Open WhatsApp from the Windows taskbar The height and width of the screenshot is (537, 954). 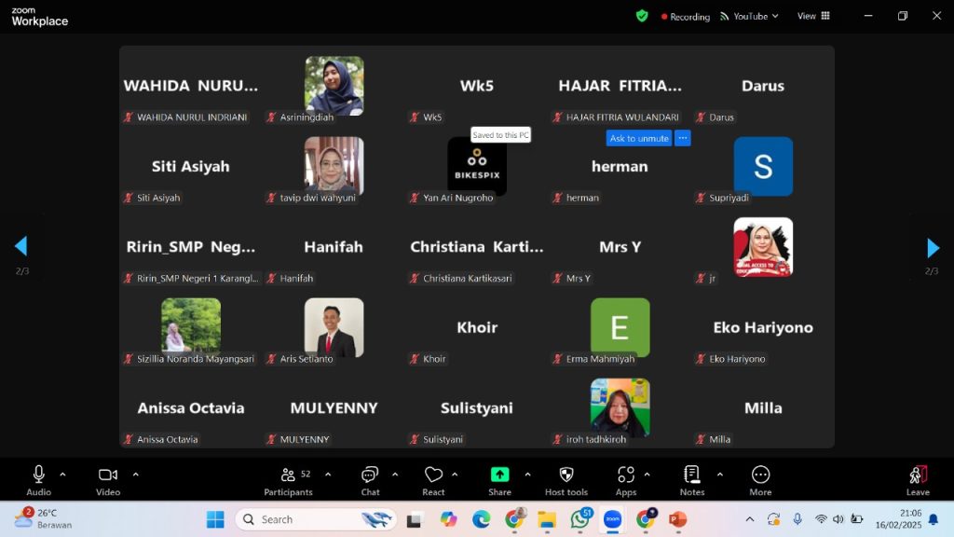coord(580,519)
